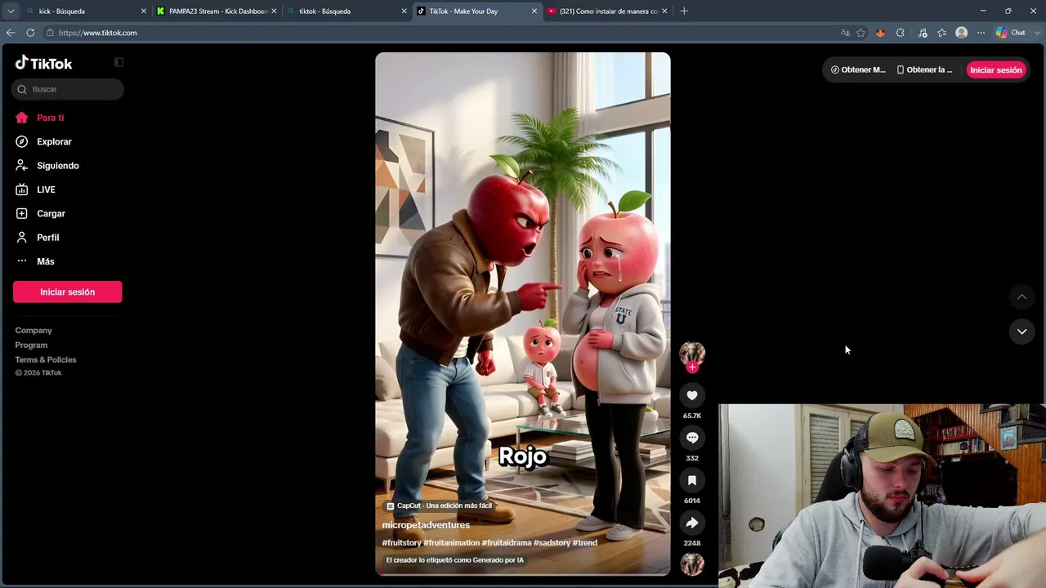Screen dimensions: 1046x588
Task: Open the video comments
Action: (692, 438)
